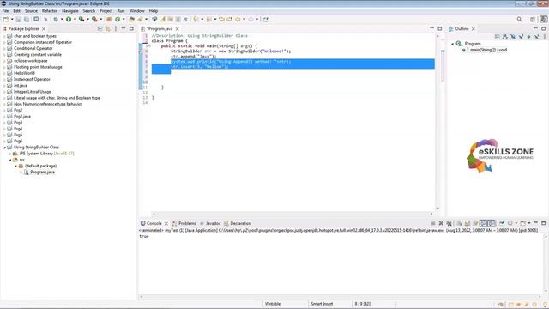Click the Save All toolbar icon
The height and width of the screenshot is (309, 549).
tap(27, 20)
